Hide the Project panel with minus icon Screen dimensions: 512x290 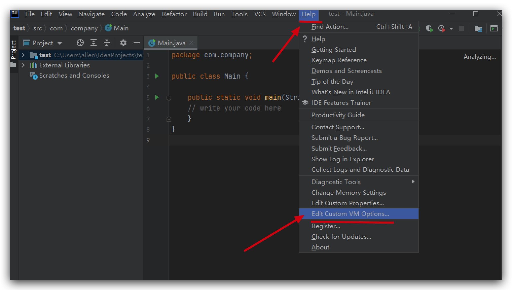click(x=137, y=43)
